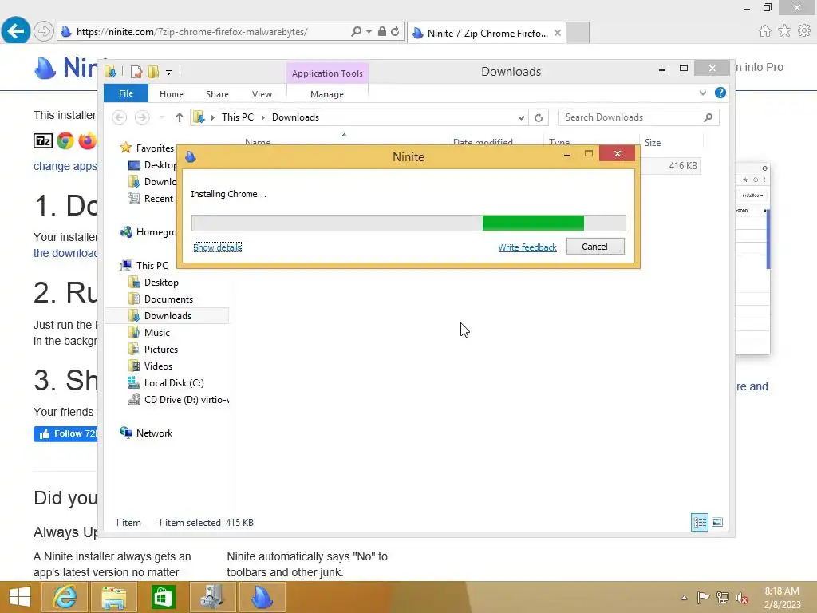This screenshot has width=817, height=613.
Task: Open Internet Explorer from taskbar
Action: [x=65, y=597]
